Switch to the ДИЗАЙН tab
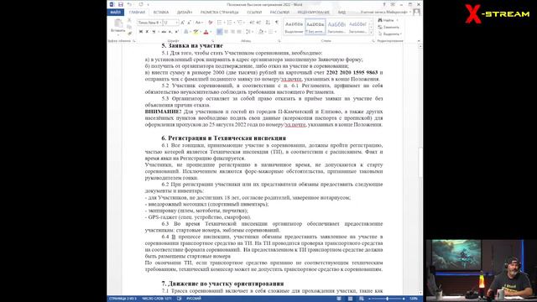537x302 pixels. (x=185, y=12)
